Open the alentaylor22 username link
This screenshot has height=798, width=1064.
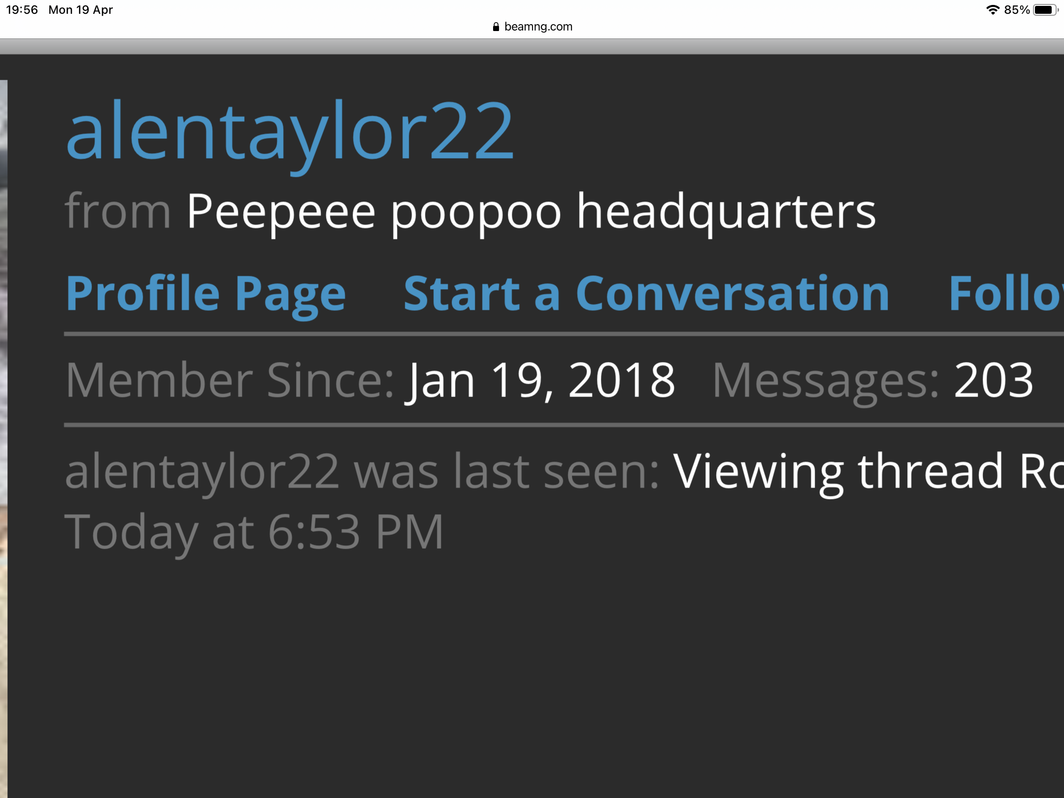[290, 134]
